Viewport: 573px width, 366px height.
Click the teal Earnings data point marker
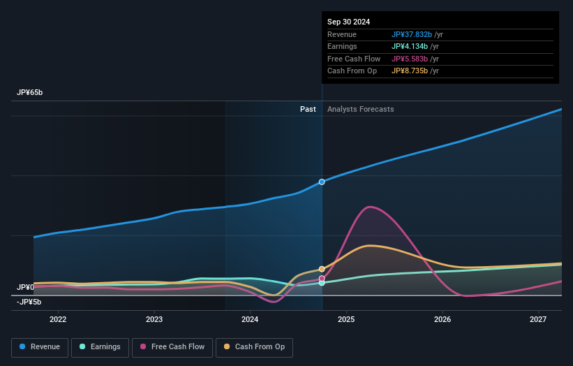[322, 283]
